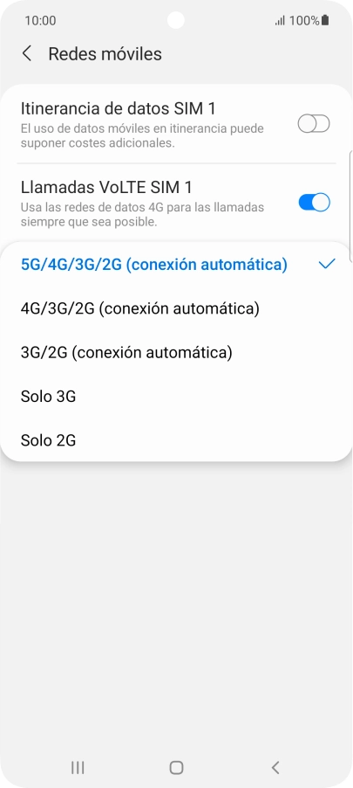The height and width of the screenshot is (788, 353).
Task: Disable the Llamadas VoLTE SIM 1 switch
Action: pos(314,203)
